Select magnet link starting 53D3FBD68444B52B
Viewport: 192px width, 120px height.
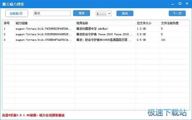click(x=44, y=34)
